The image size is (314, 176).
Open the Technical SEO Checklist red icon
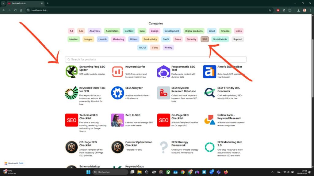[71, 120]
